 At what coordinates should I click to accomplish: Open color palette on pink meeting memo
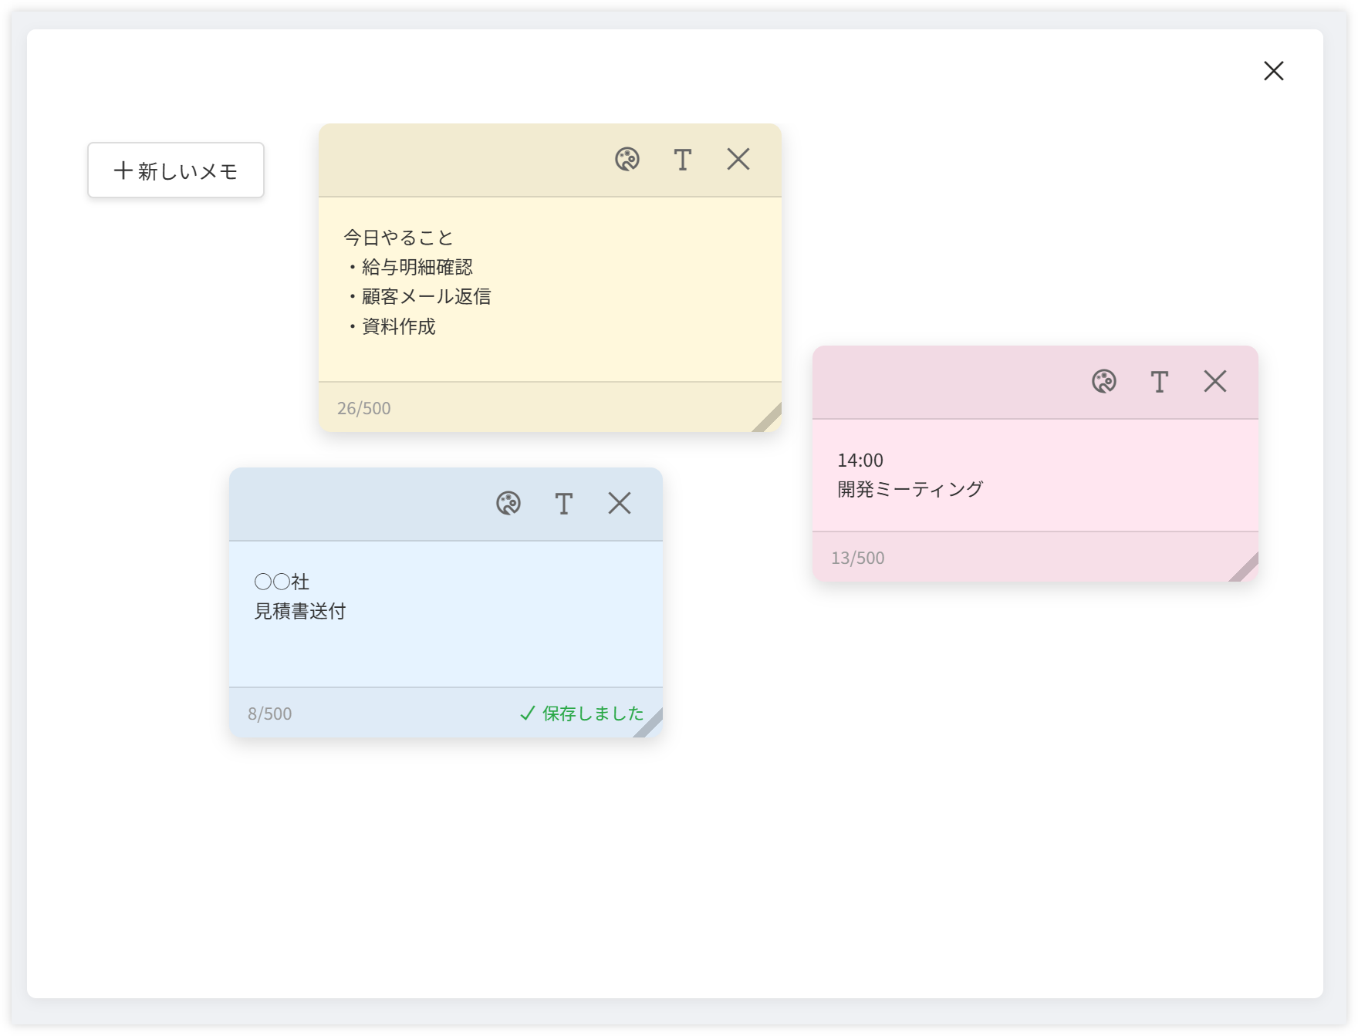(x=1103, y=382)
